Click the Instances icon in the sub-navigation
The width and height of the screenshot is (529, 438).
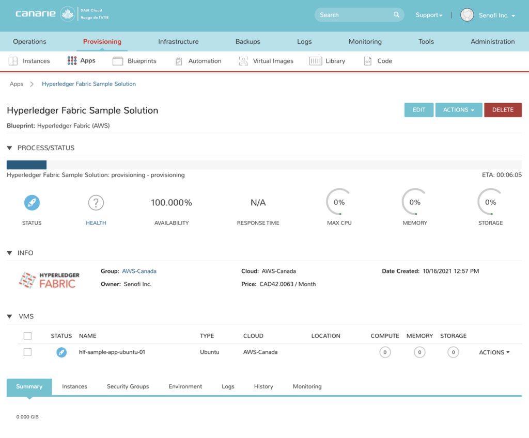click(13, 61)
